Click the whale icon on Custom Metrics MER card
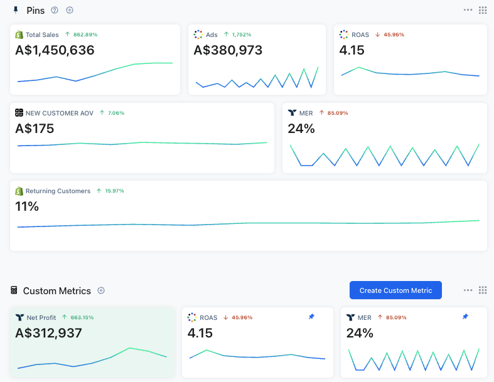This screenshot has height=382, width=494. (x=351, y=317)
